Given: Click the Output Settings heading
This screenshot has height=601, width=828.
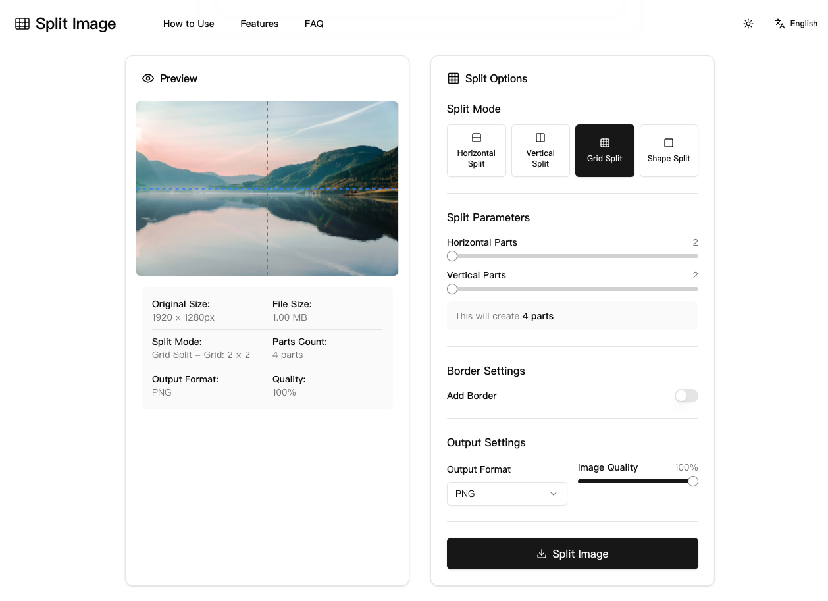Looking at the screenshot, I should click(486, 442).
